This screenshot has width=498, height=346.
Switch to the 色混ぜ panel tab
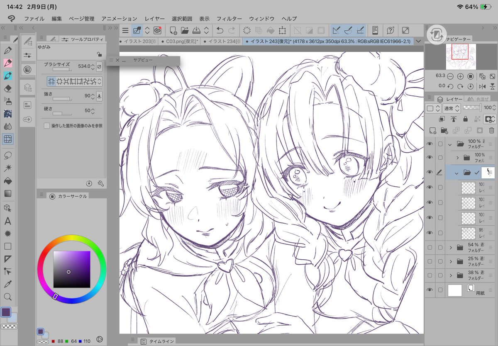(x=476, y=99)
